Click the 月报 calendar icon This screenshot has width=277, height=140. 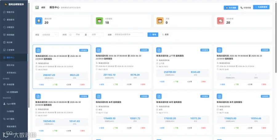pyautogui.click(x=160, y=21)
